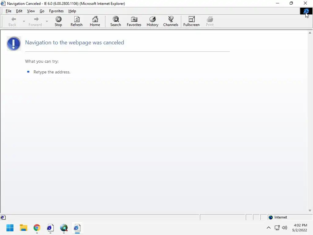Launch Google Chrome from the taskbar
This screenshot has height=235, width=313.
click(x=37, y=228)
